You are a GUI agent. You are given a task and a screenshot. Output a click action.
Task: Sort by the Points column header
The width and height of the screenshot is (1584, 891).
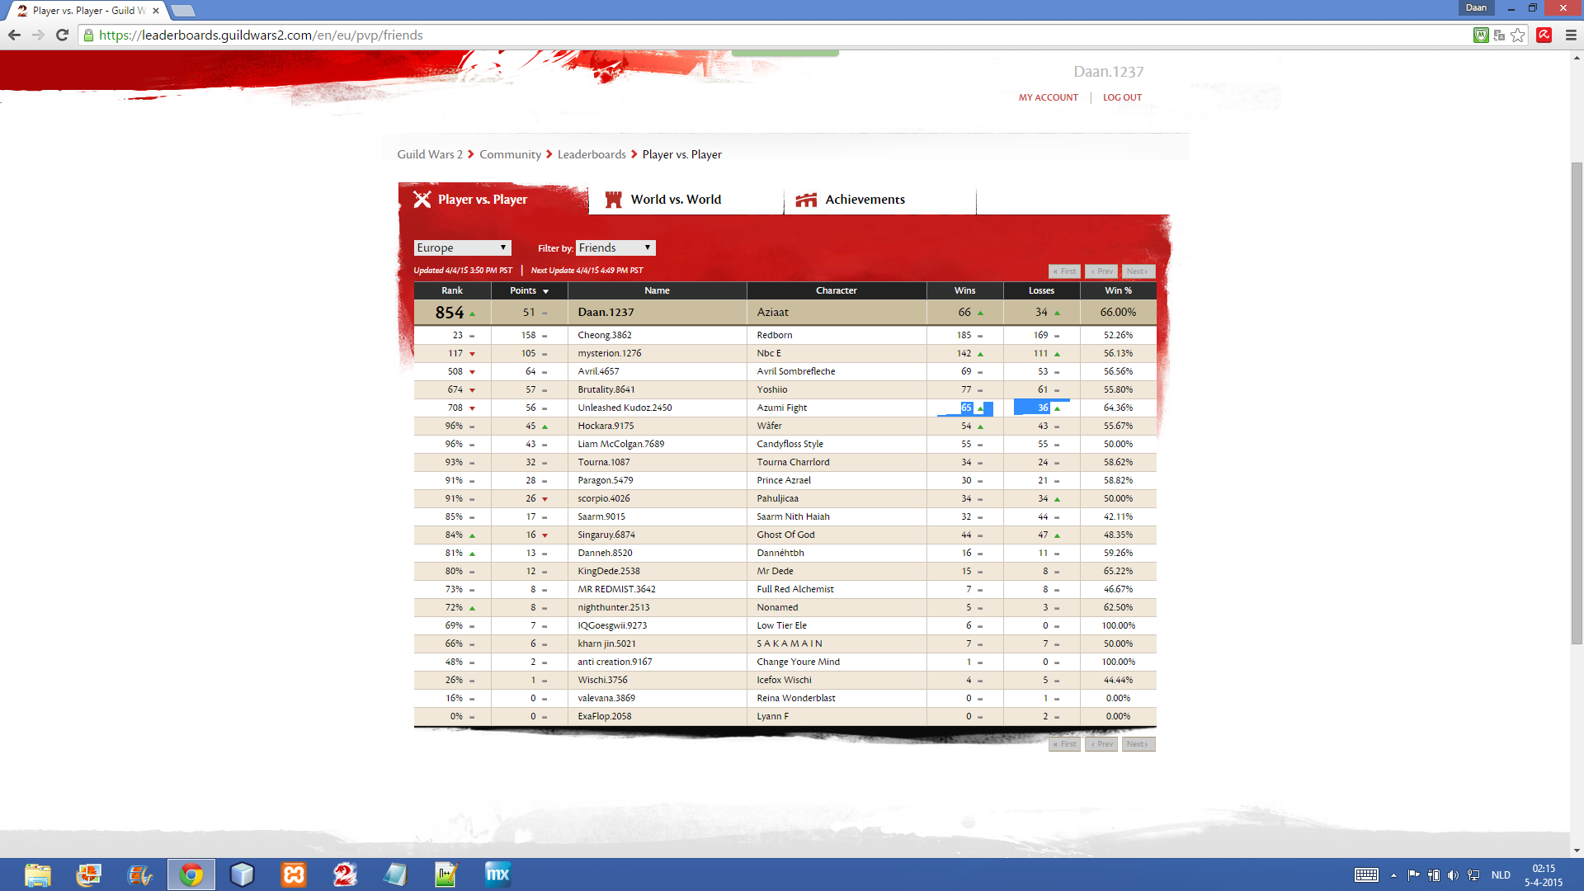pos(529,290)
